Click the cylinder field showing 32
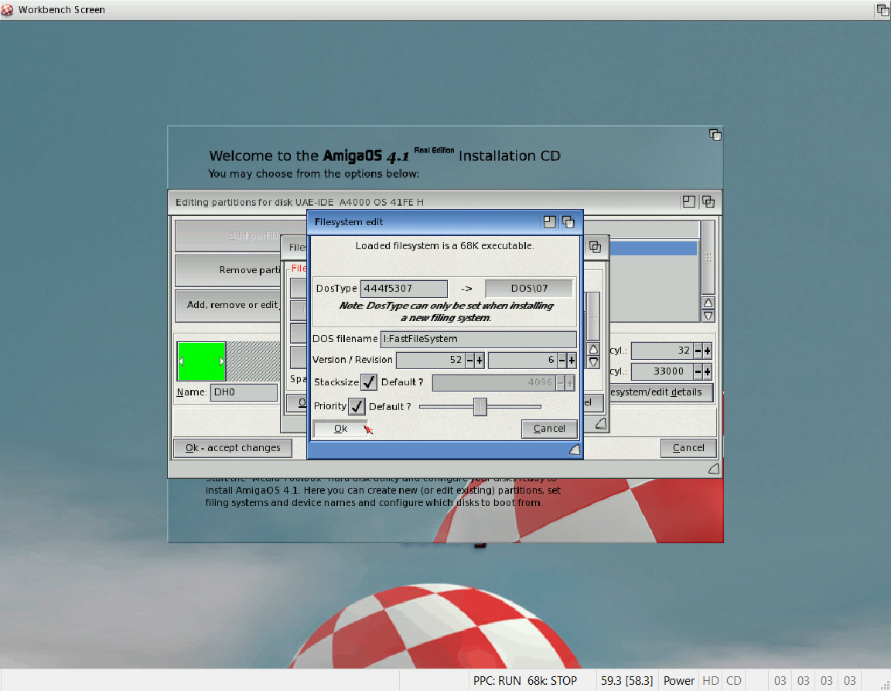Viewport: 891px width, 691px height. (x=662, y=351)
